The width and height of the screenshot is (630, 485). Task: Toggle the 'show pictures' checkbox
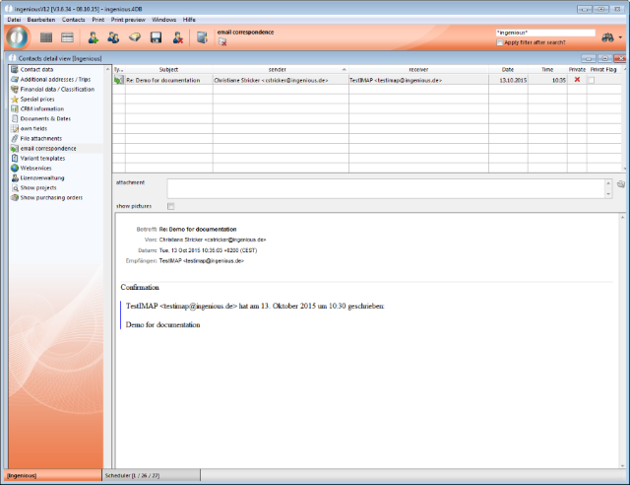click(x=170, y=206)
